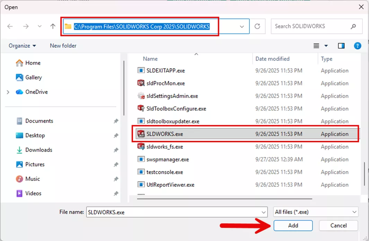Open the File name combo box dropdown
The width and height of the screenshot is (369, 241).
point(264,212)
